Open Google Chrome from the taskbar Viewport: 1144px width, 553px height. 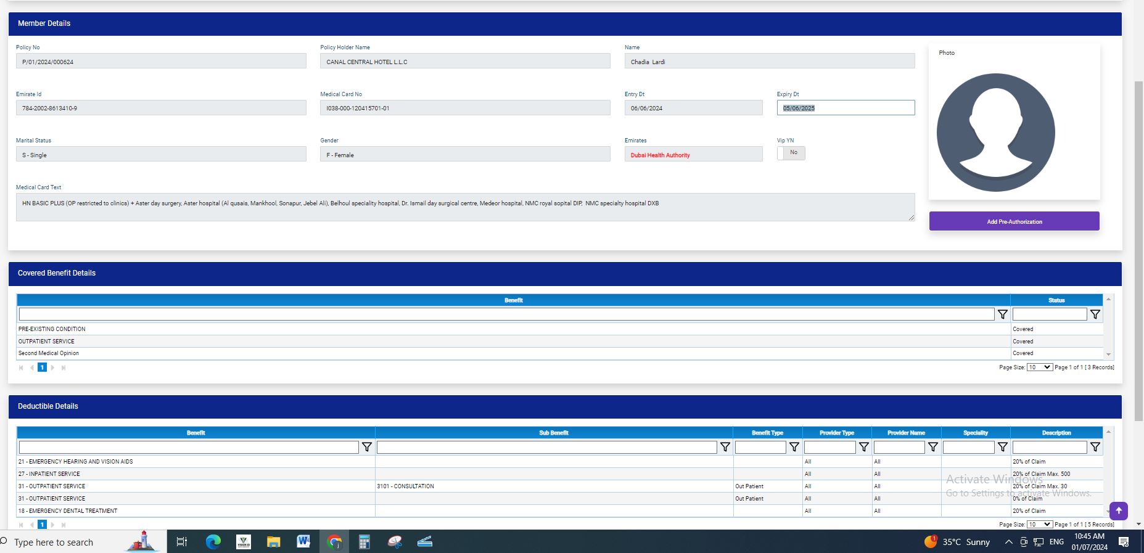tap(334, 542)
